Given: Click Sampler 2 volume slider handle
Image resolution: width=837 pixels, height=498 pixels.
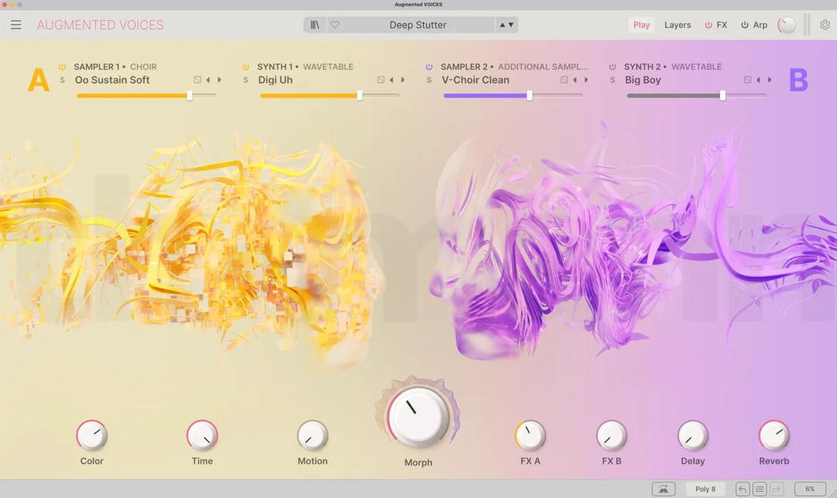Looking at the screenshot, I should coord(529,95).
